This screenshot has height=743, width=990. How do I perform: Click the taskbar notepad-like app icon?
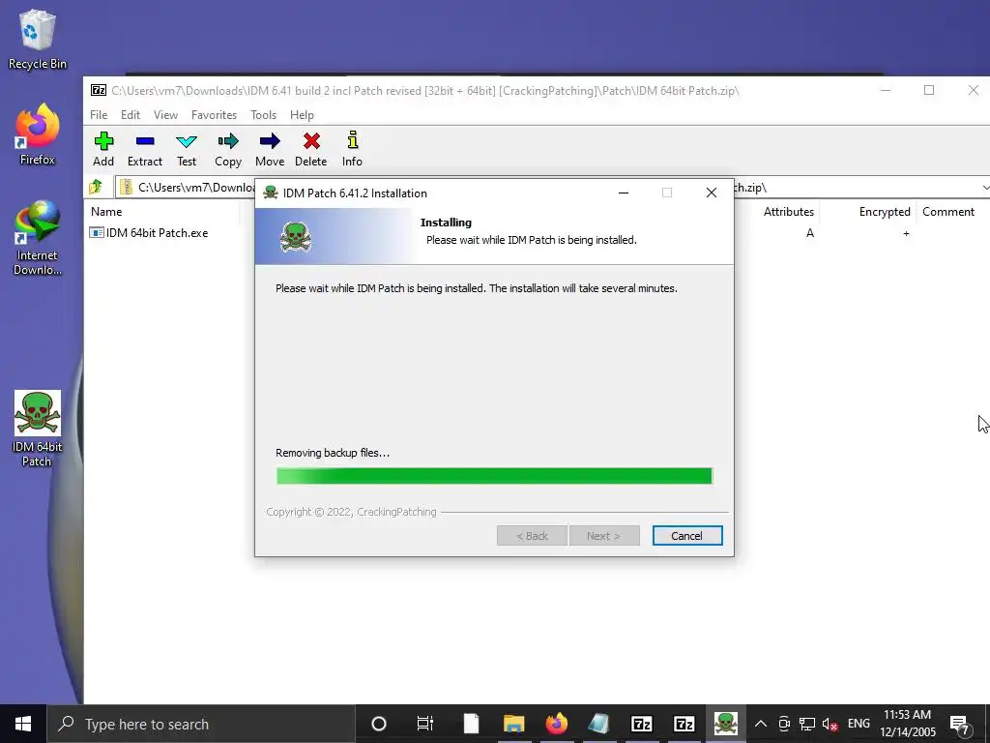point(598,724)
